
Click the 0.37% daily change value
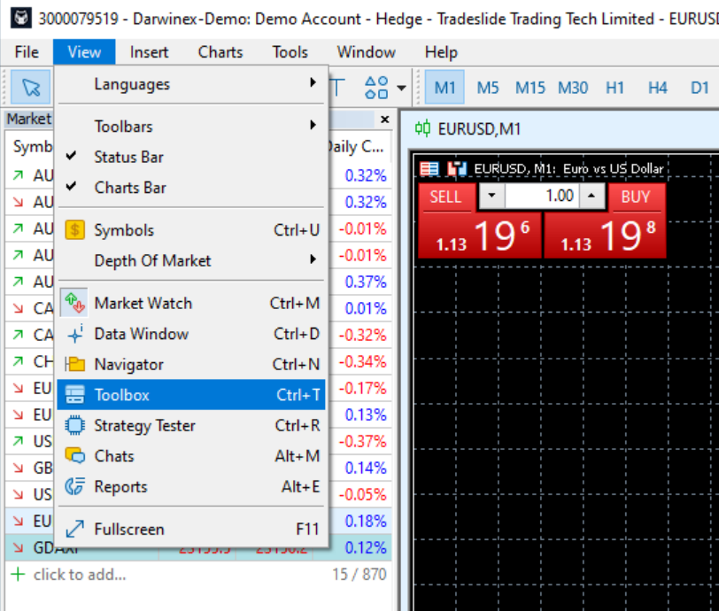(366, 282)
